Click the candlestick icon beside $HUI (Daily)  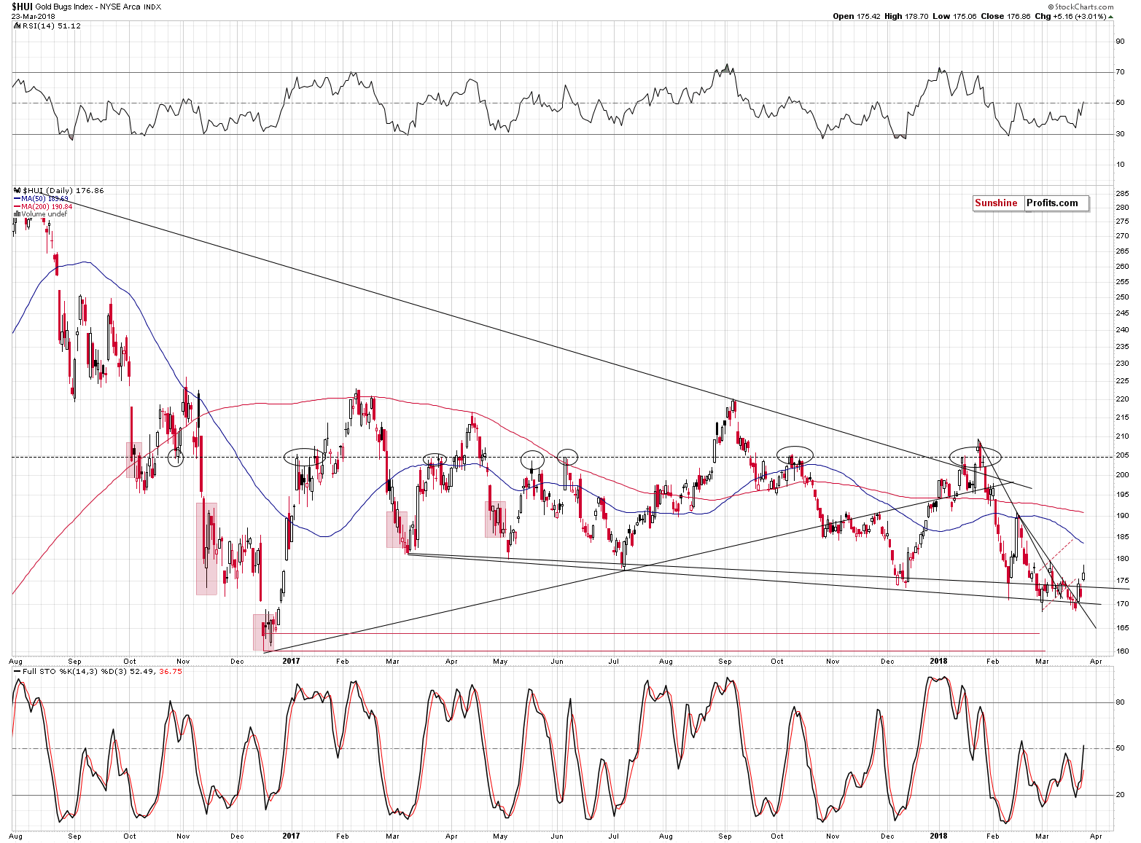tap(17, 190)
